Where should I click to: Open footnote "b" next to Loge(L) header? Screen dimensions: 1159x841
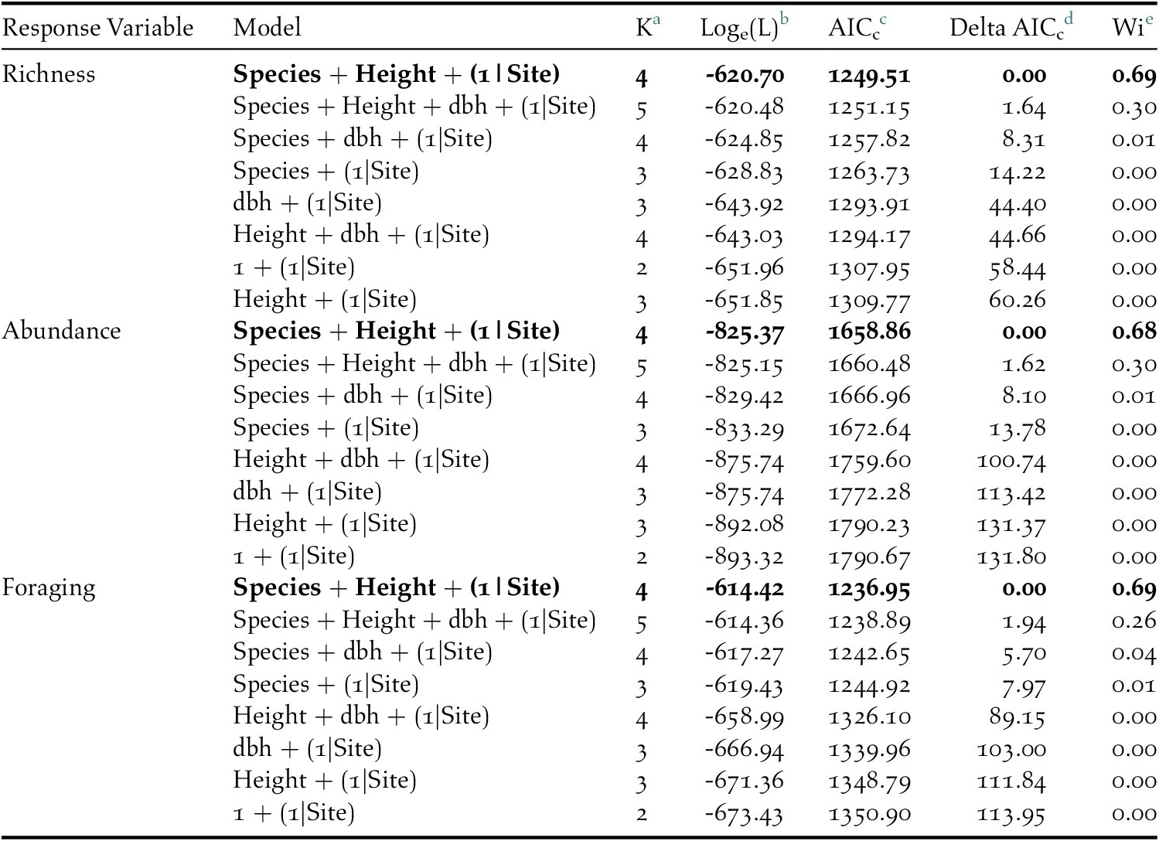(x=784, y=20)
